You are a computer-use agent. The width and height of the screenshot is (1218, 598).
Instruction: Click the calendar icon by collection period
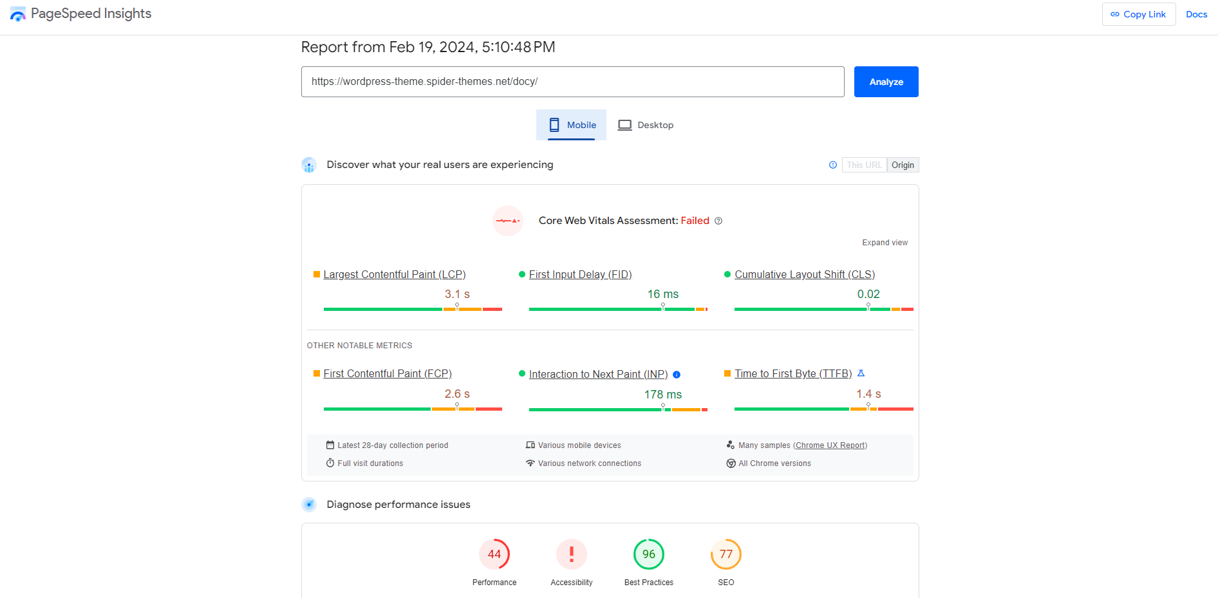tap(330, 445)
